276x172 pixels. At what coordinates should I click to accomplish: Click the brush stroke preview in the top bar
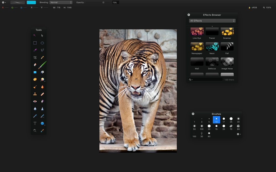click(x=18, y=3)
